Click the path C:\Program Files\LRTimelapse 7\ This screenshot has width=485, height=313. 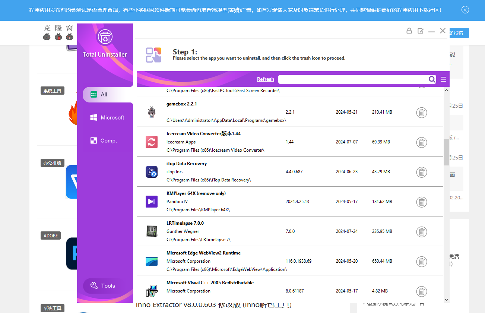click(199, 240)
